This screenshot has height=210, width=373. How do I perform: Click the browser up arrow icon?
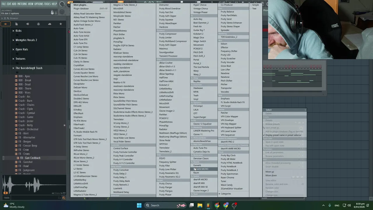point(5,18)
